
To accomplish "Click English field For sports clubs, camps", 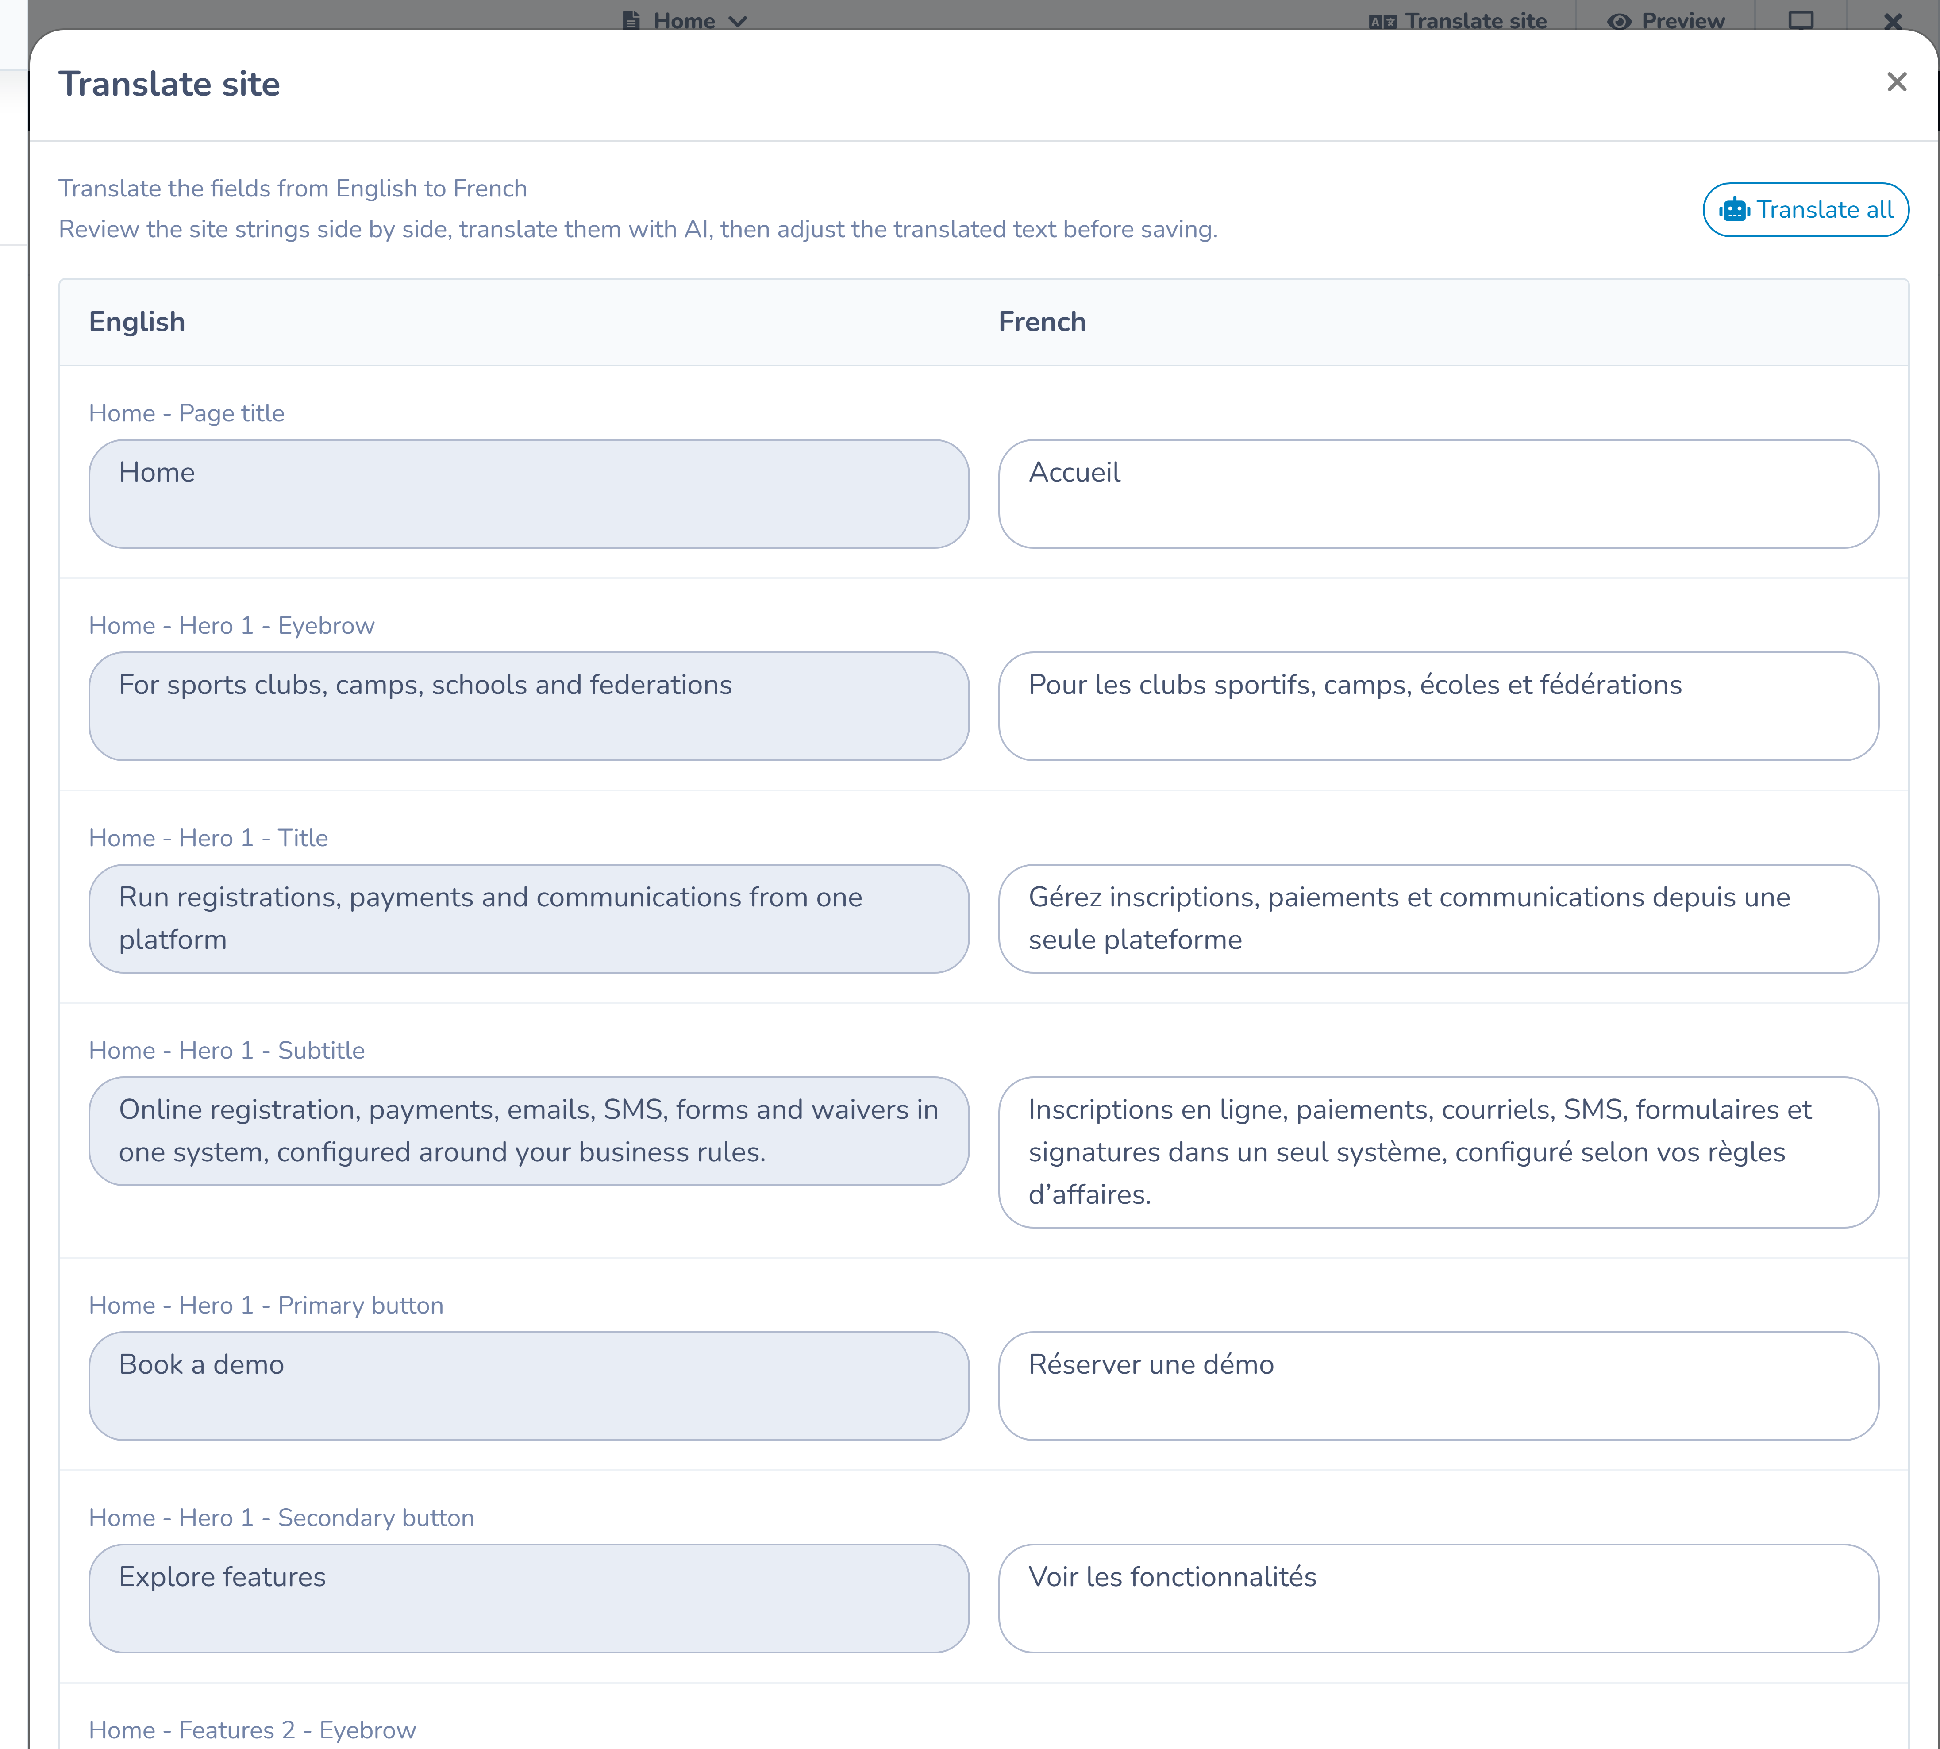I will 528,706.
